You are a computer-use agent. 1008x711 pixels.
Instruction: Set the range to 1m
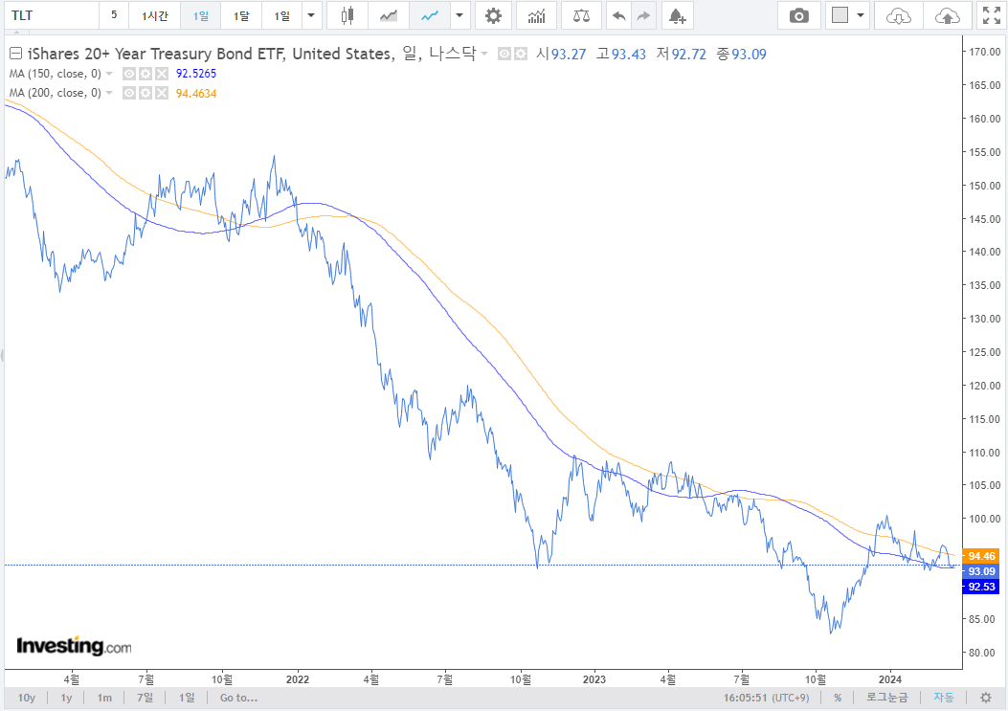pyautogui.click(x=104, y=698)
